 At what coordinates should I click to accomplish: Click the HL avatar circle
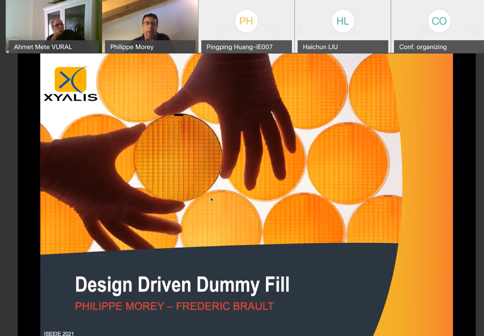(343, 21)
